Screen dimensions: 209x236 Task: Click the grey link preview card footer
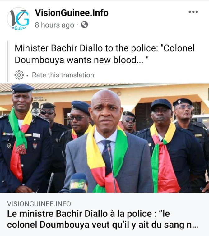click(104, 214)
